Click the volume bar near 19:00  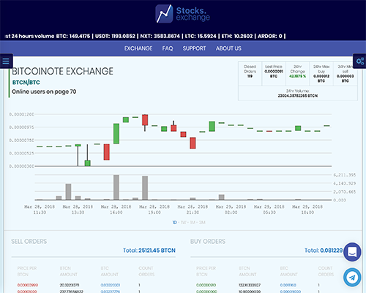point(145,188)
